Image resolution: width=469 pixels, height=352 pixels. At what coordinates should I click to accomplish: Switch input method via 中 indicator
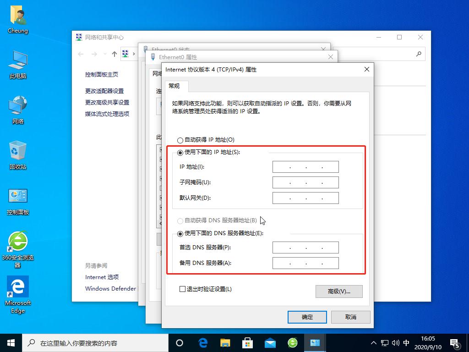[406, 343]
